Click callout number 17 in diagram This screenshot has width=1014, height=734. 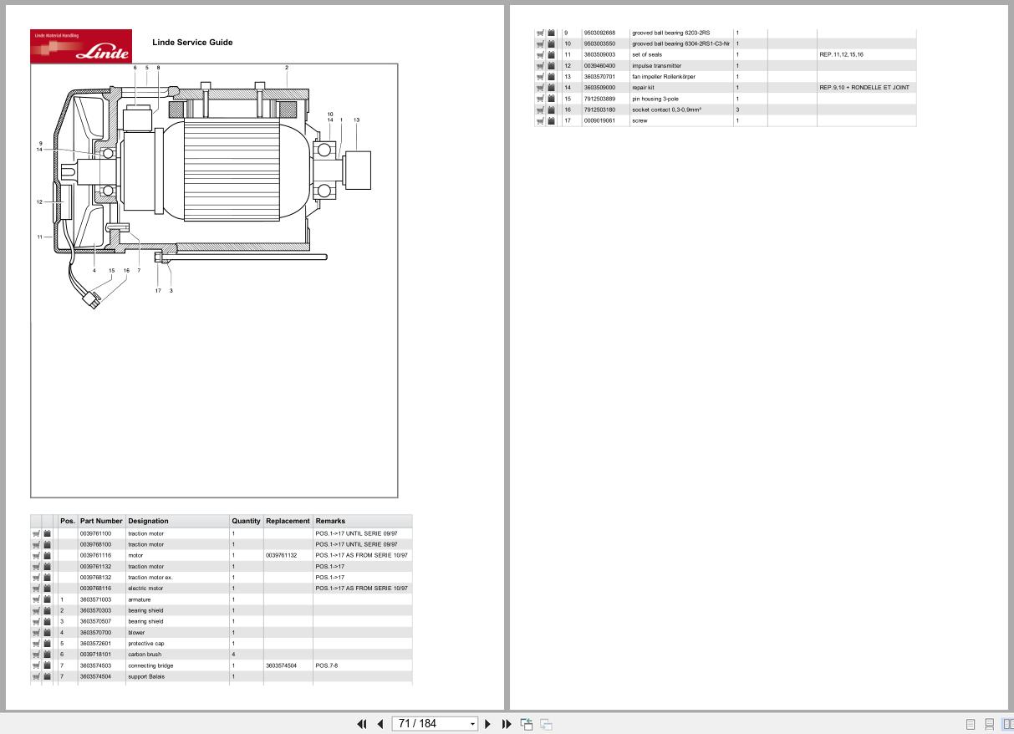(x=157, y=291)
